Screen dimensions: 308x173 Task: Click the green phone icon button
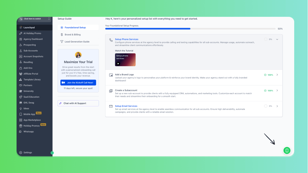tap(287, 150)
